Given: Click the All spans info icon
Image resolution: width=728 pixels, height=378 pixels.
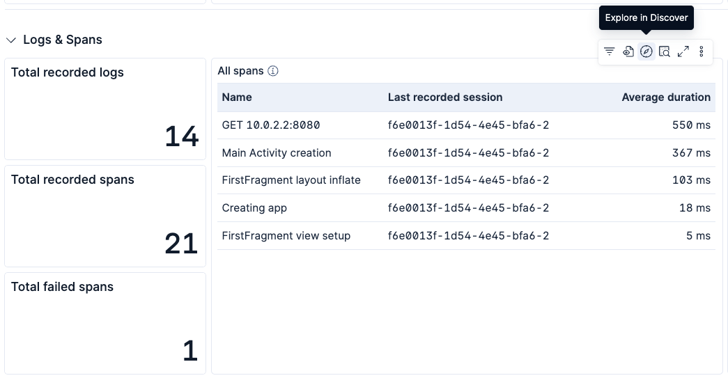Looking at the screenshot, I should [273, 71].
